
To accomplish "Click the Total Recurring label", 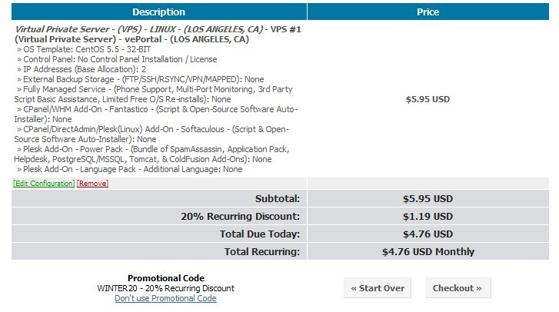I will (262, 252).
